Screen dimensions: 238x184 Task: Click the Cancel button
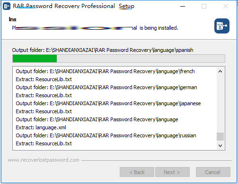click(x=213, y=172)
